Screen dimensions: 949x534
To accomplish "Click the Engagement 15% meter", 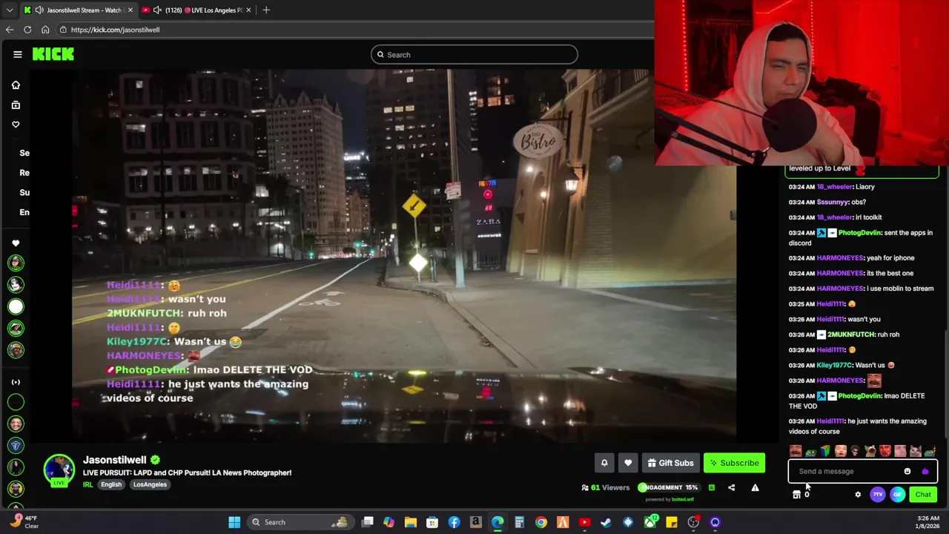I will point(668,487).
